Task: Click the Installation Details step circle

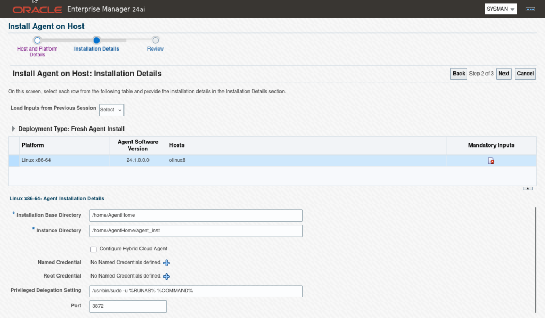Action: [96, 40]
